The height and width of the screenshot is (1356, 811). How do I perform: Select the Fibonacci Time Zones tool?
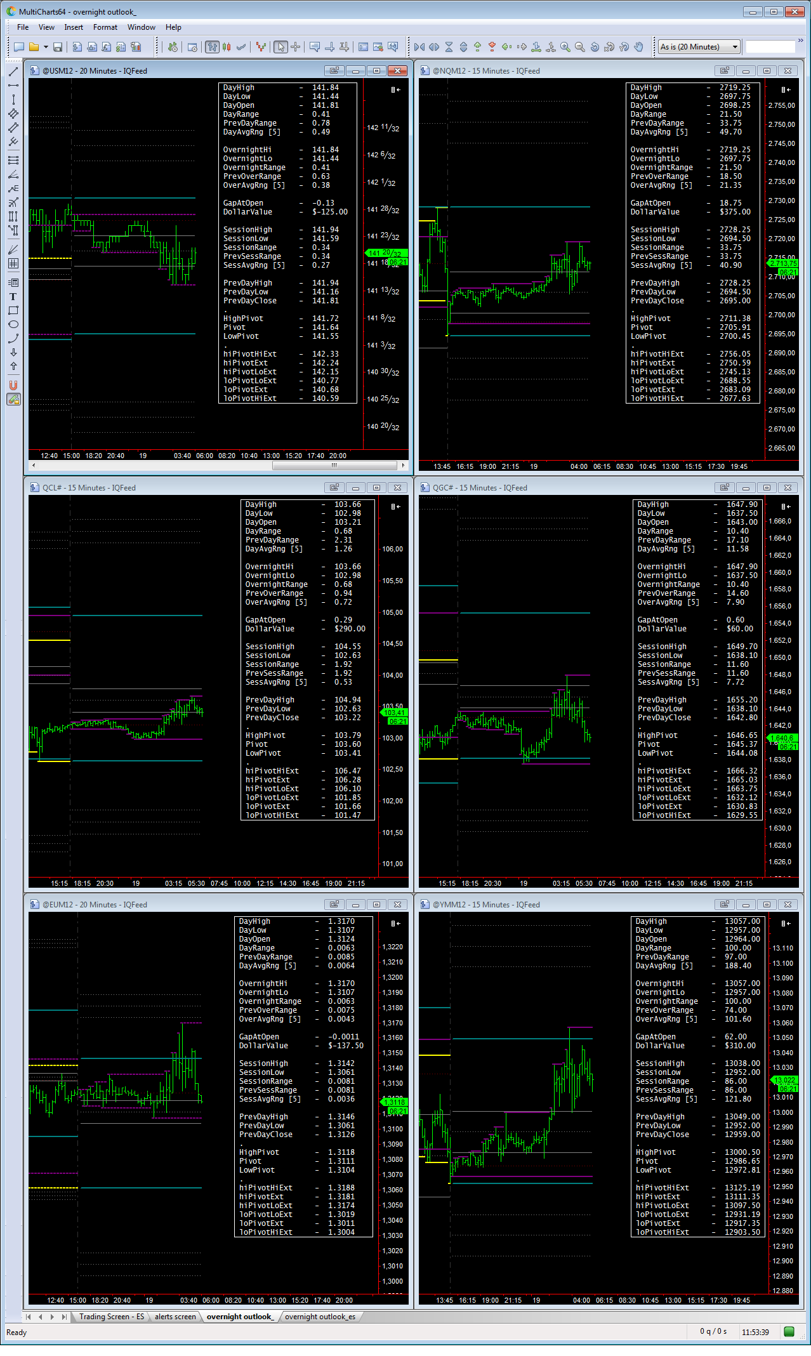coord(13,216)
